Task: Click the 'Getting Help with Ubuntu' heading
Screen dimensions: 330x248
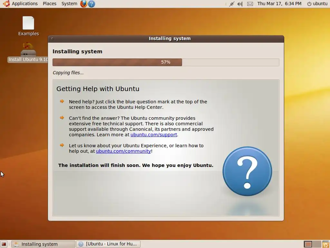Action: 98,89
